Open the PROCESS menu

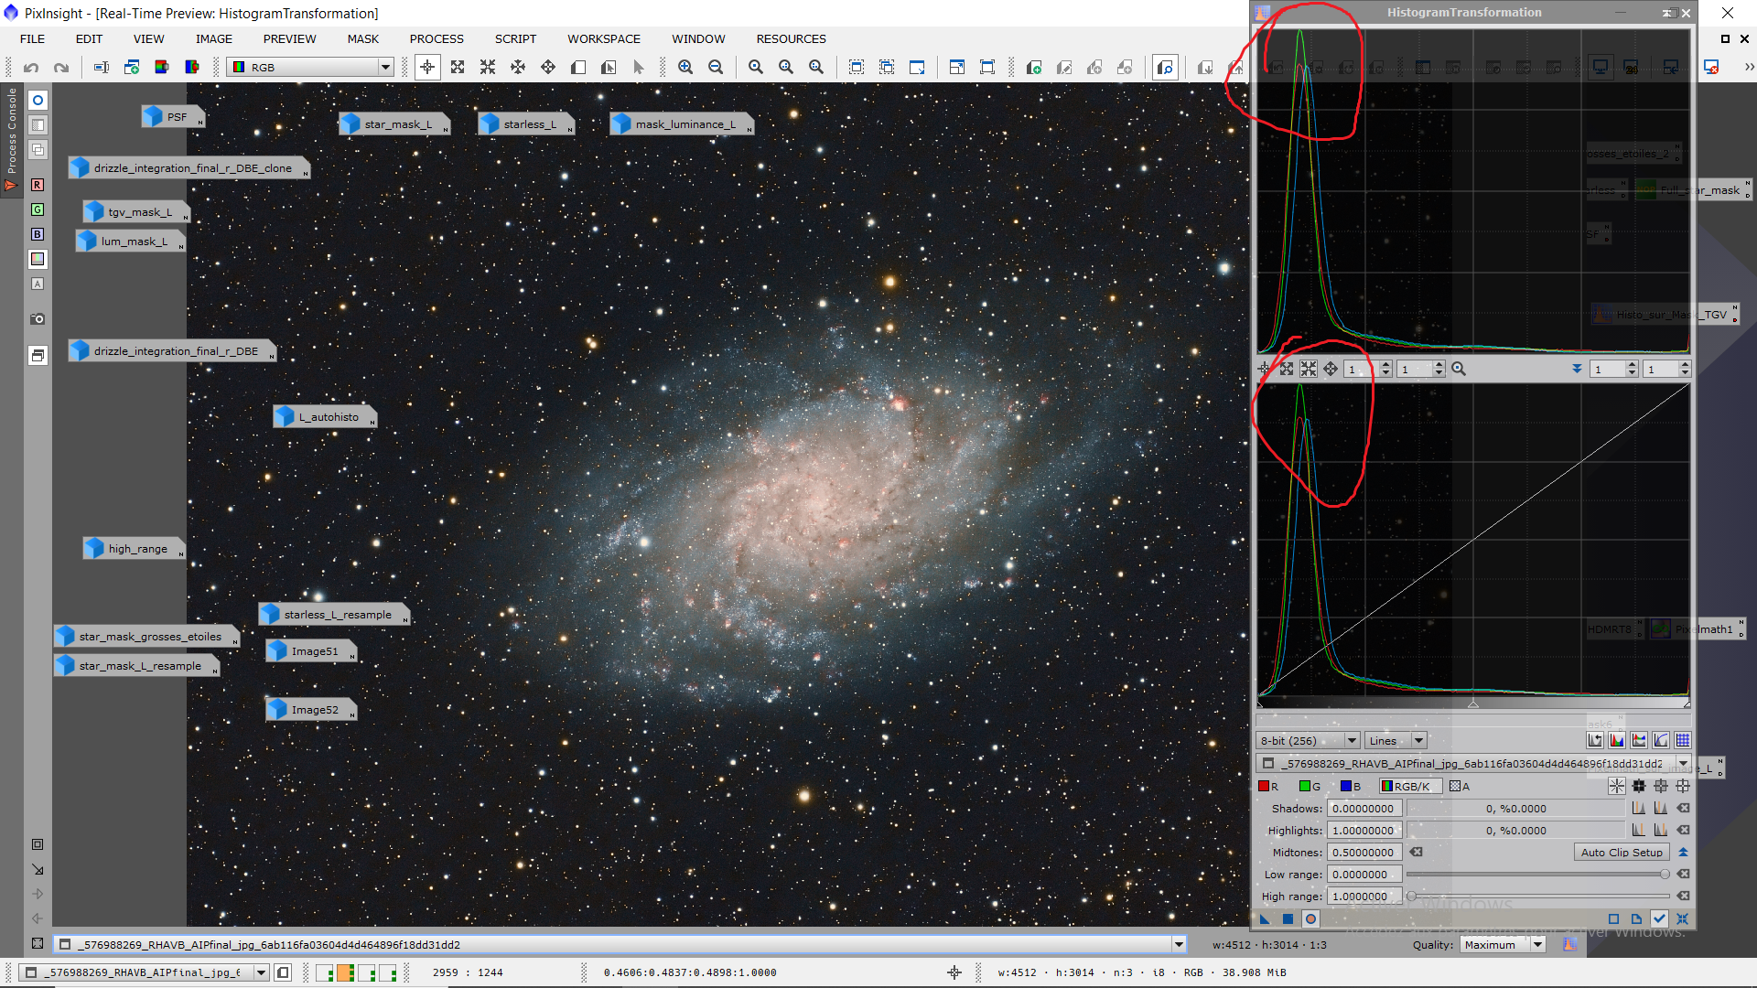[437, 38]
